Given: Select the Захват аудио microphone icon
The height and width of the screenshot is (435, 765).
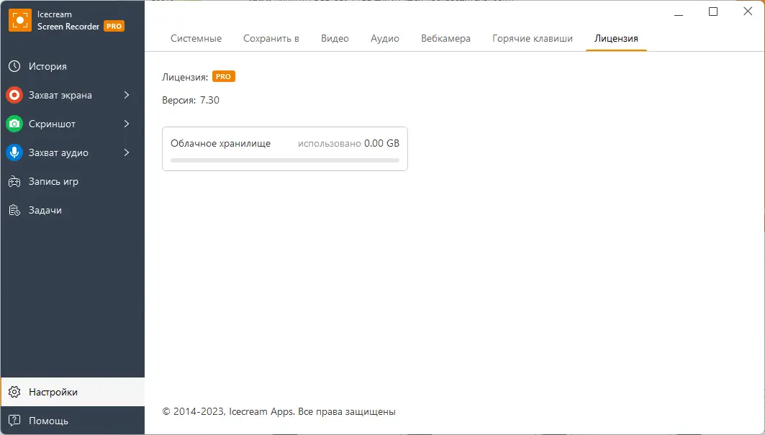Looking at the screenshot, I should click(16, 152).
